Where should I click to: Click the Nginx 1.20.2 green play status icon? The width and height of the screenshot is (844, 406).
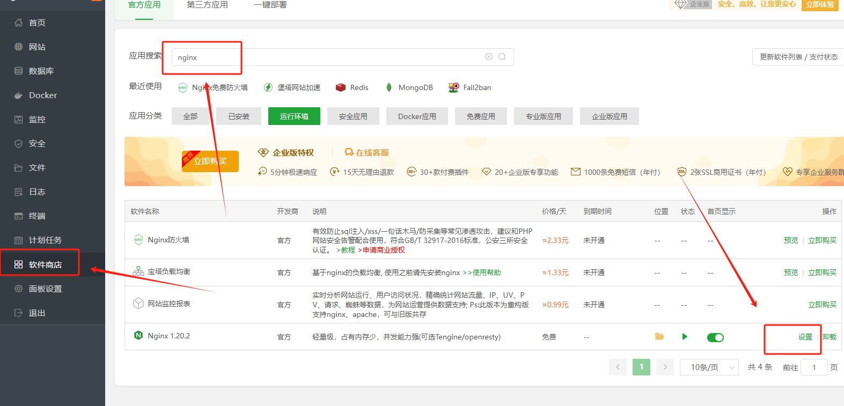(685, 337)
